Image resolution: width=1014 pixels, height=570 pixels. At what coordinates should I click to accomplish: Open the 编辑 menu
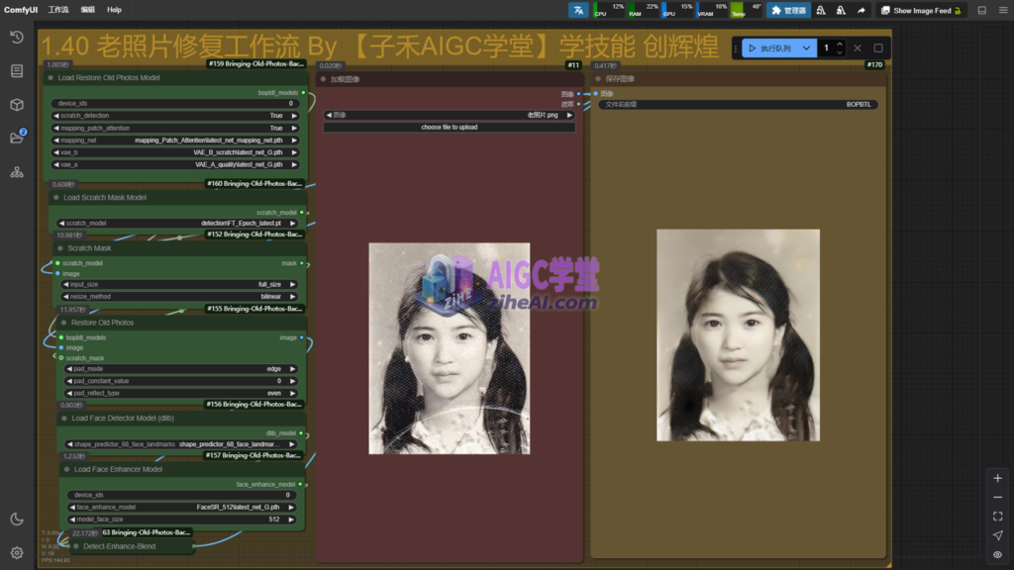(x=87, y=10)
